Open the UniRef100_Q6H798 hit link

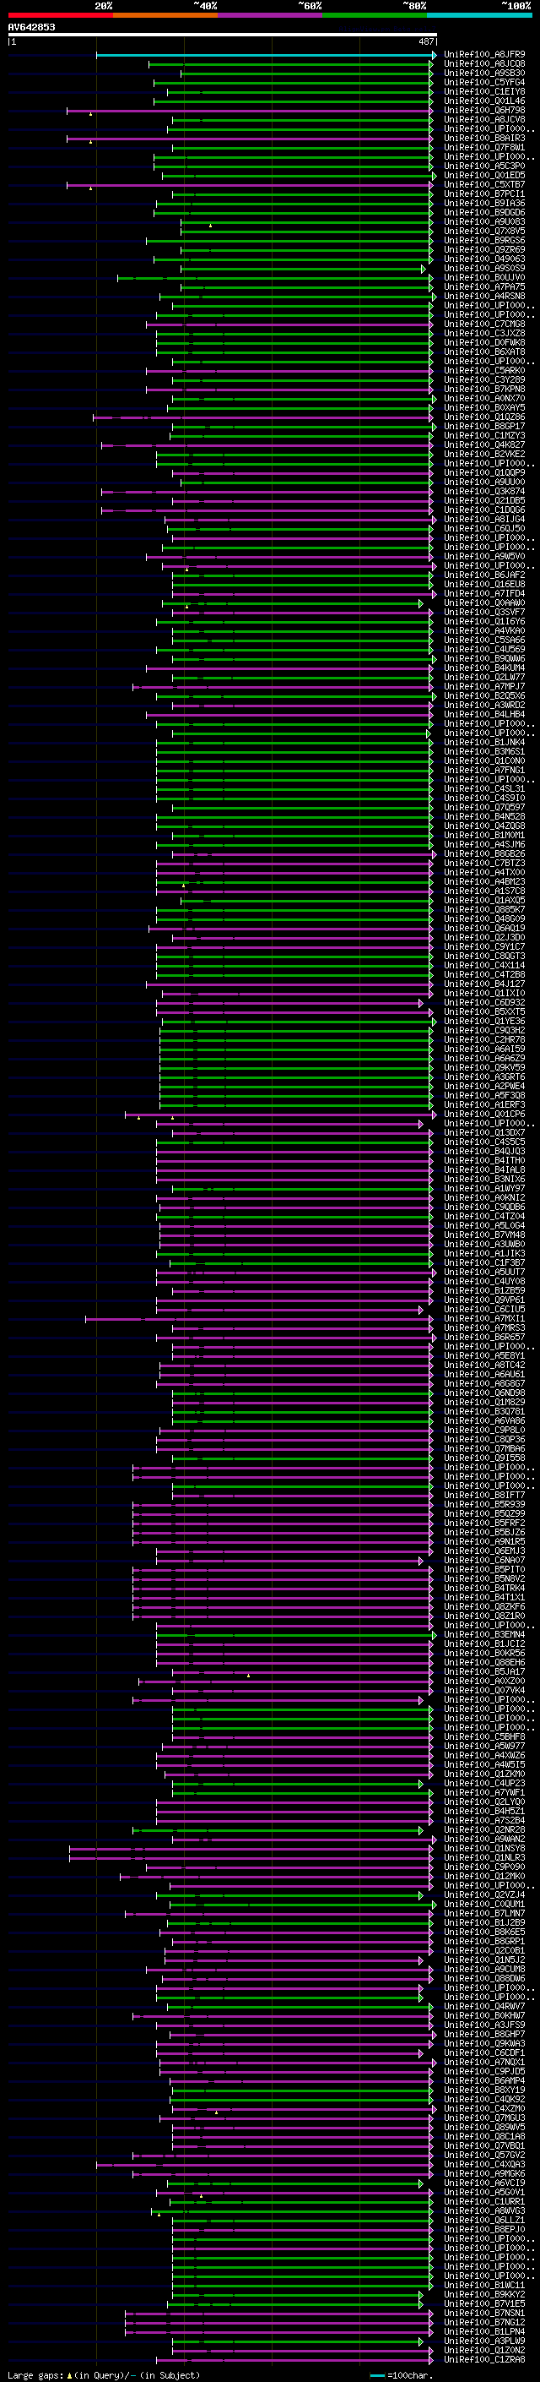point(484,110)
